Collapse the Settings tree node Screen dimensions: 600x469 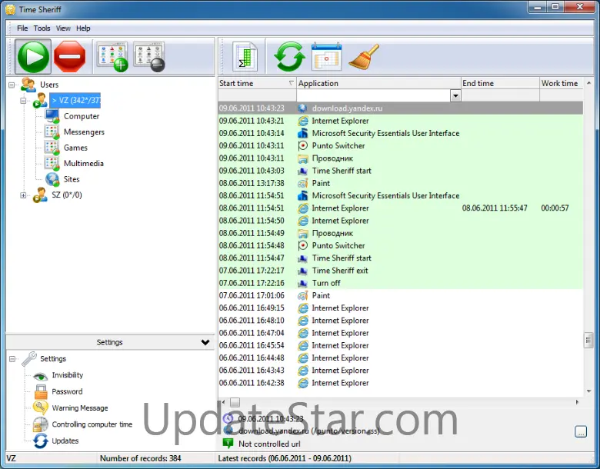click(x=12, y=359)
